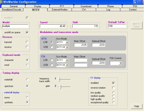144x111 pixels.
Task: Click AFSK Mark Offset field -2125
Action: (x=80, y=45)
